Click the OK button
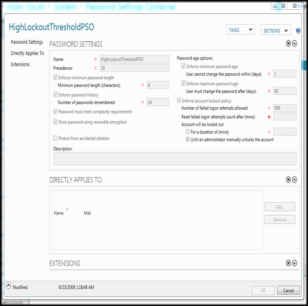The width and height of the screenshot is (308, 306). [263, 290]
